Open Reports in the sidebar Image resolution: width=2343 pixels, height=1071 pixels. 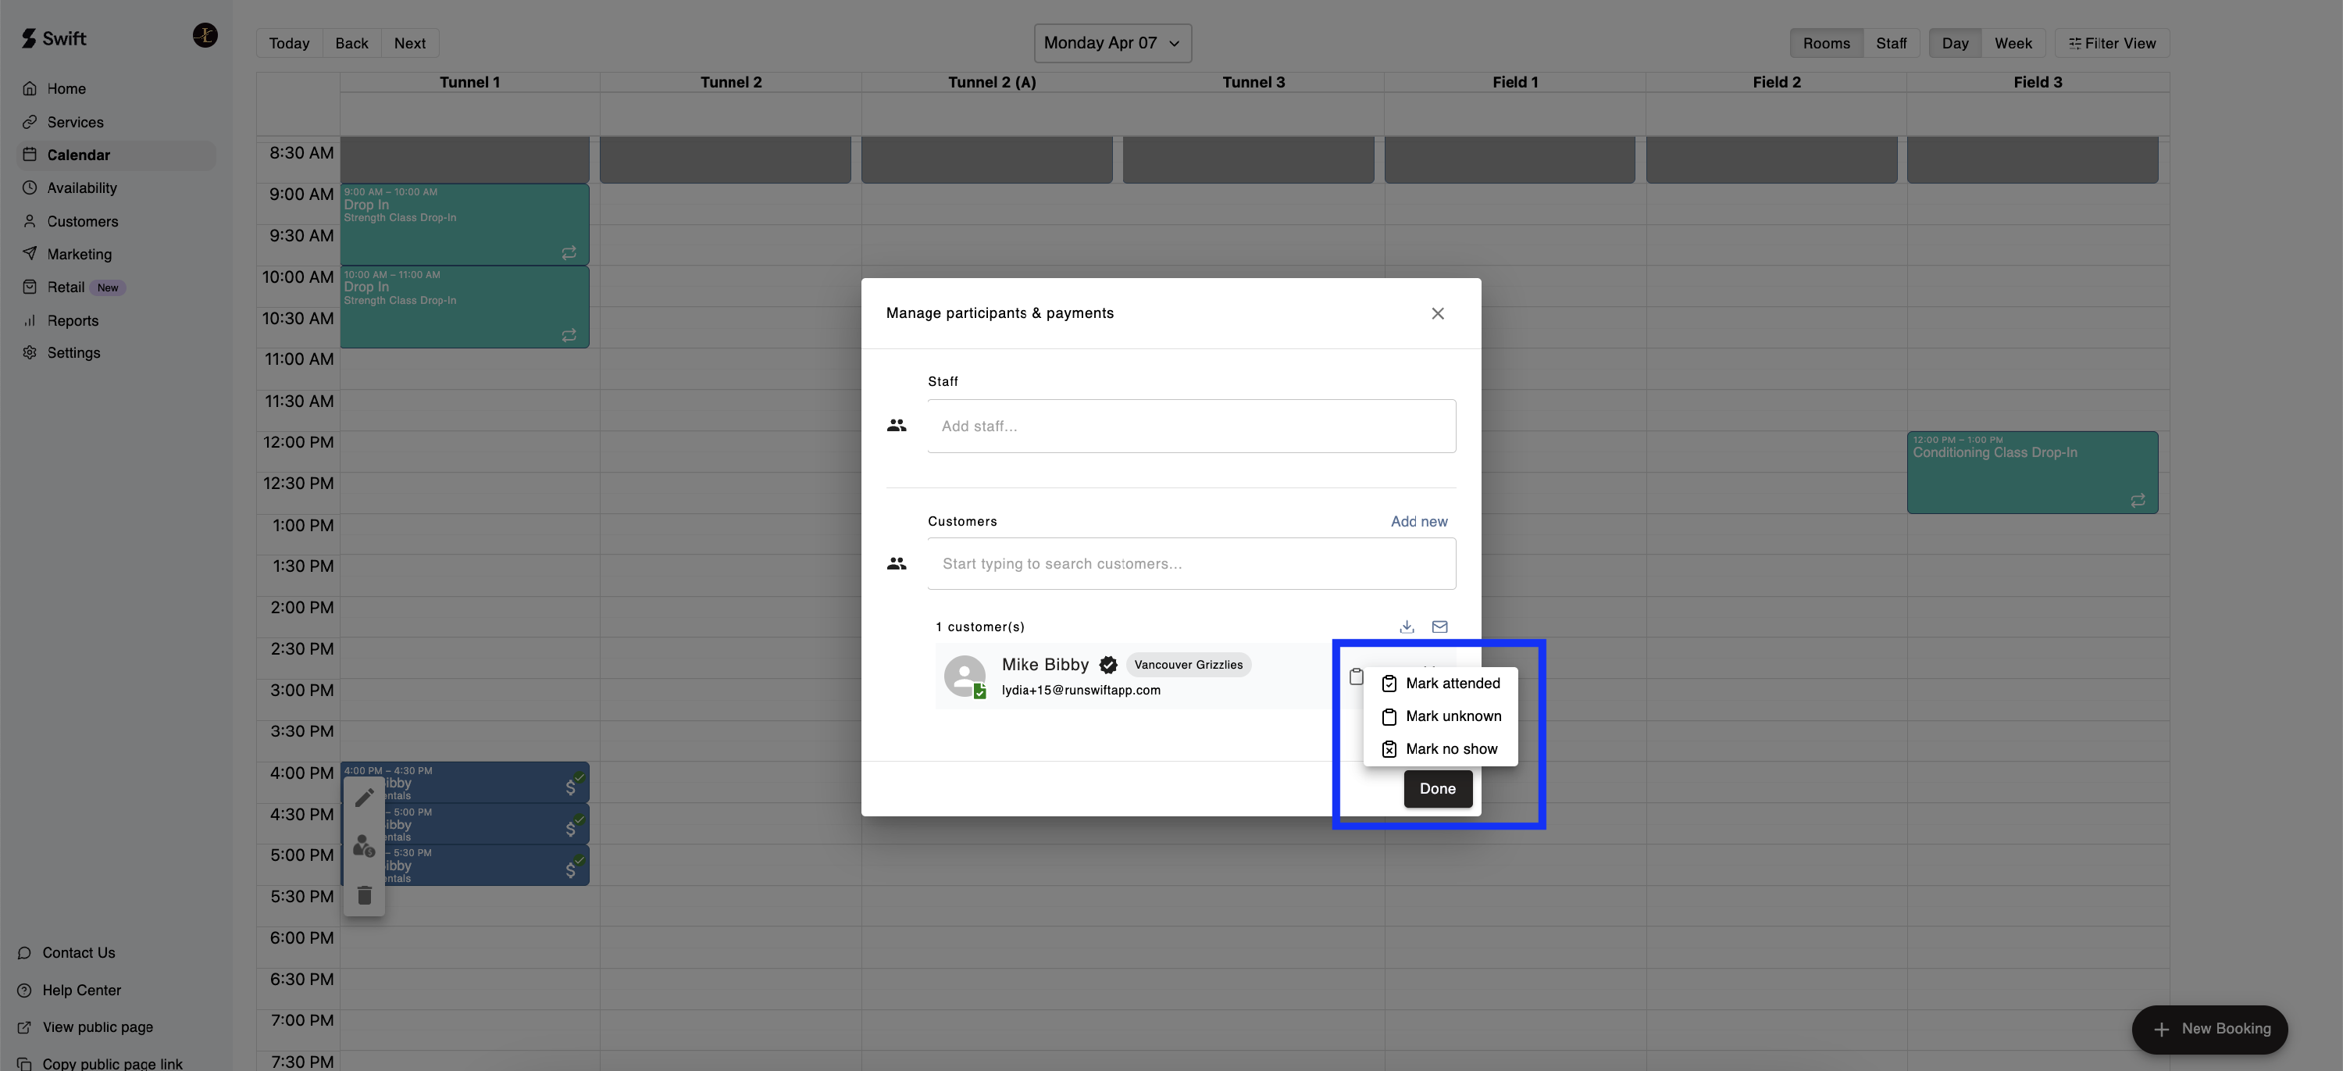click(x=73, y=320)
